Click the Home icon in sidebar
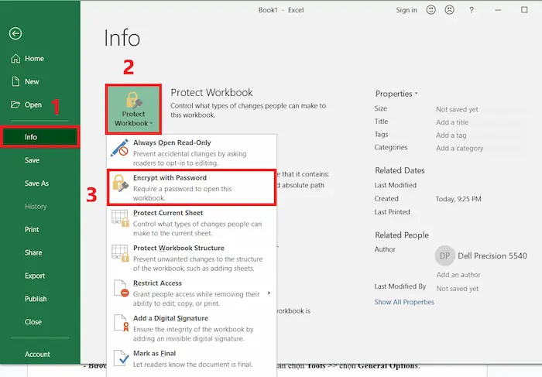The width and height of the screenshot is (542, 377). point(15,59)
